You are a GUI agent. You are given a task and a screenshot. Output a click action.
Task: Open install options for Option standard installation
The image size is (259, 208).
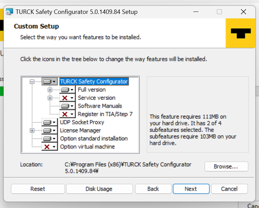tap(50, 139)
